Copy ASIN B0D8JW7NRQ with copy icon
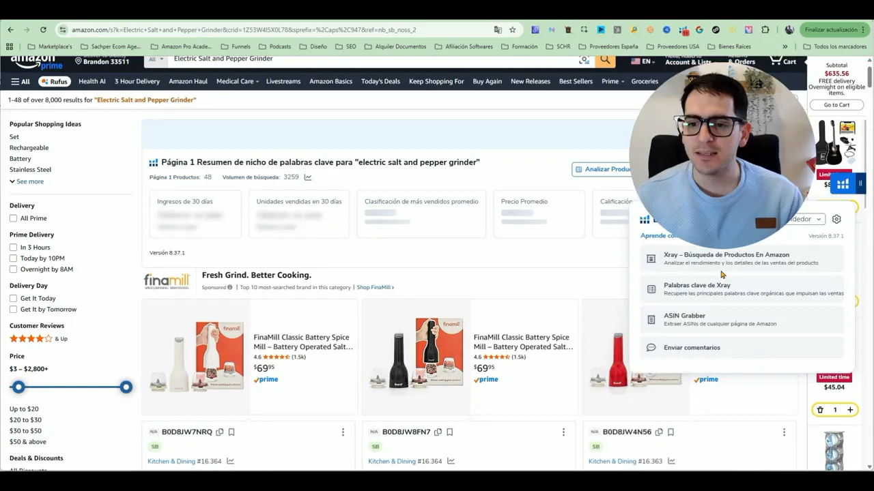 [219, 432]
